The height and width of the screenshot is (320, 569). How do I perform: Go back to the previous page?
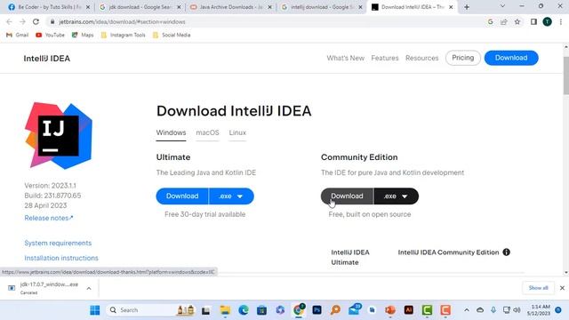coord(9,21)
